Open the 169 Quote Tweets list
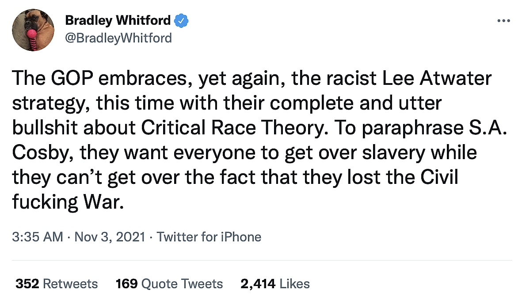522x305 pixels. coord(169,283)
